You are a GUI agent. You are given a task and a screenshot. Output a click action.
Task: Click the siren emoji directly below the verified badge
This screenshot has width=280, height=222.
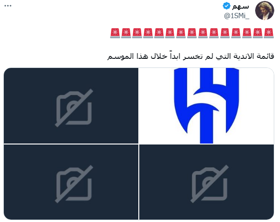(224, 33)
